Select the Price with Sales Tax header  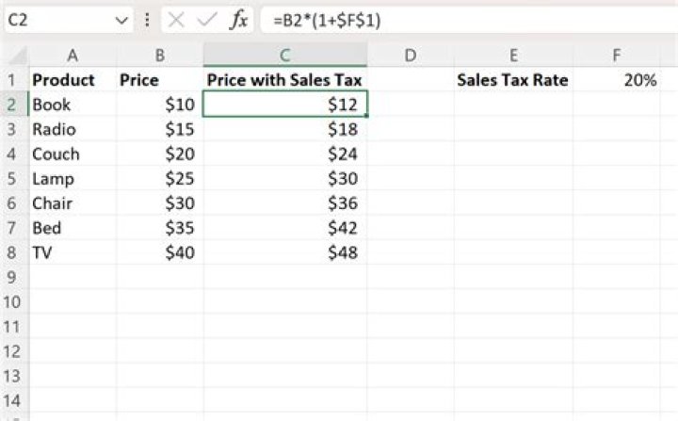tap(284, 80)
